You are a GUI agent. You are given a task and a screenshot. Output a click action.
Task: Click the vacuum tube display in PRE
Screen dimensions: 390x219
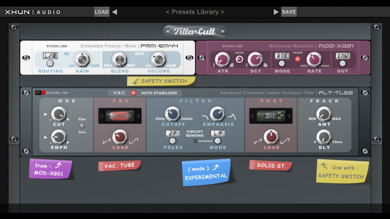[120, 116]
